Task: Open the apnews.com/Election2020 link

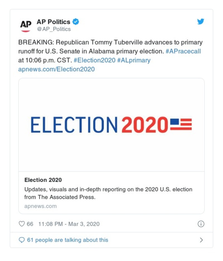Action: 56,69
